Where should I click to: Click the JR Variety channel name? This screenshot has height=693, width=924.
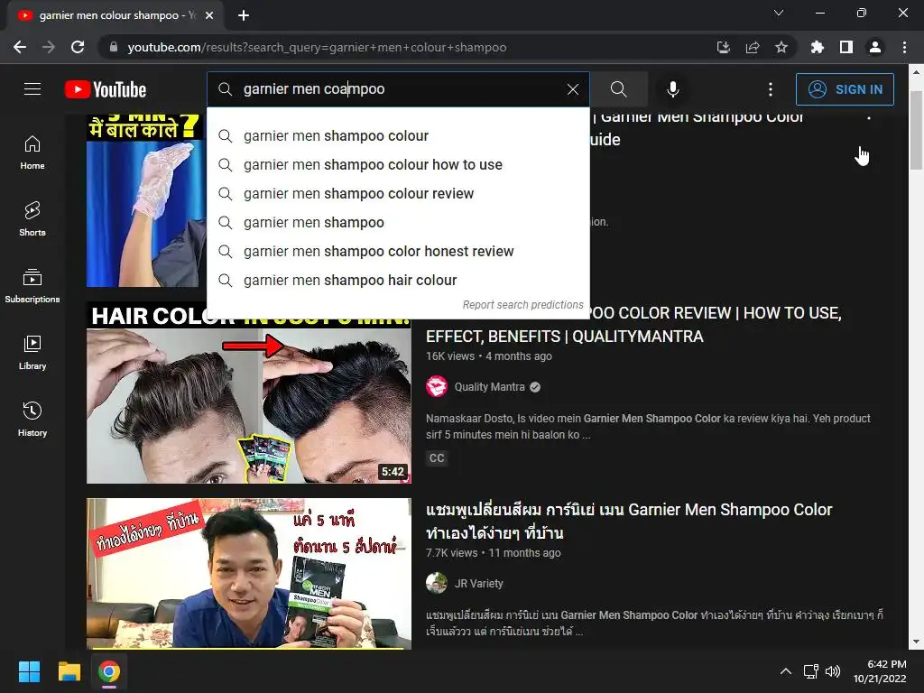coord(478,584)
